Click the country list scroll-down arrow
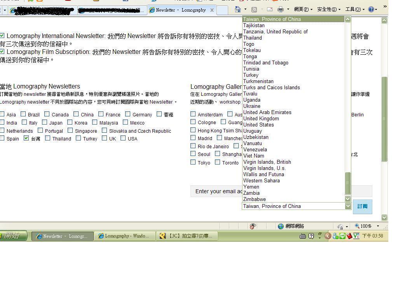The image size is (398, 298). pyautogui.click(x=348, y=199)
